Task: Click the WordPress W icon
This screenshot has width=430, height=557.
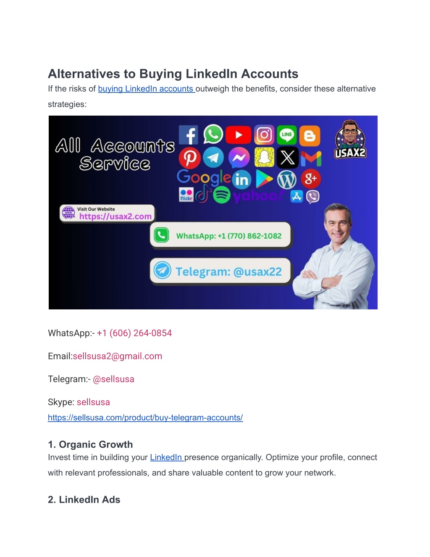Action: [x=287, y=180]
